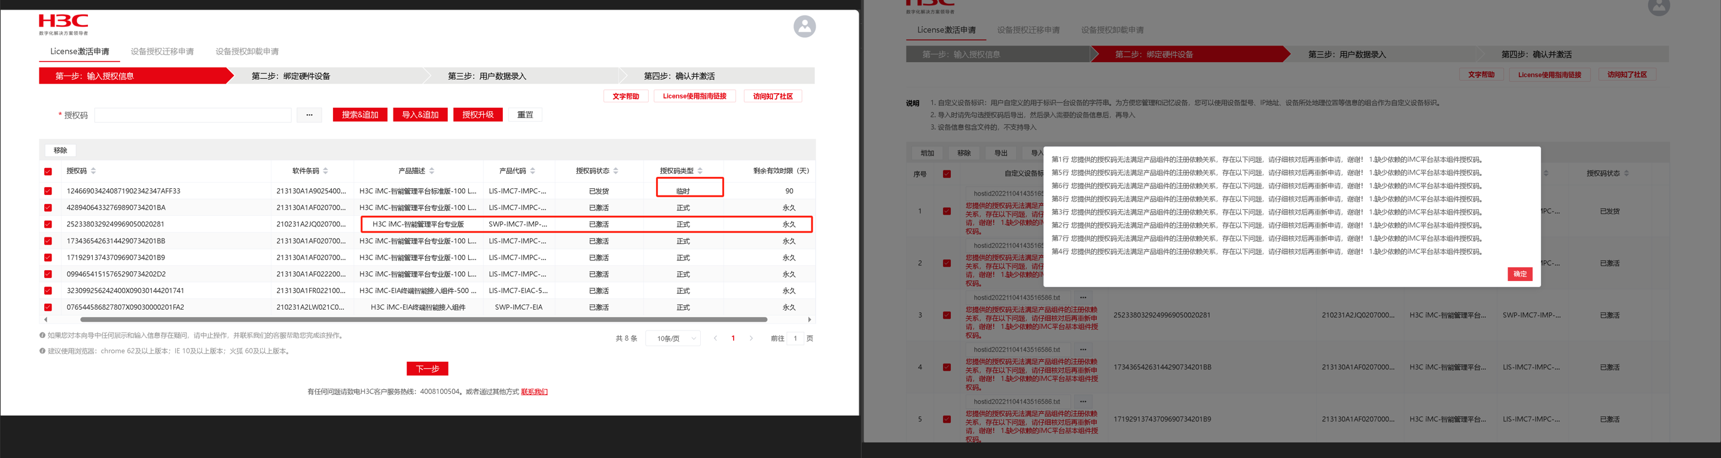
Task: Click the ··· button in step-two row 5
Action: (1083, 402)
